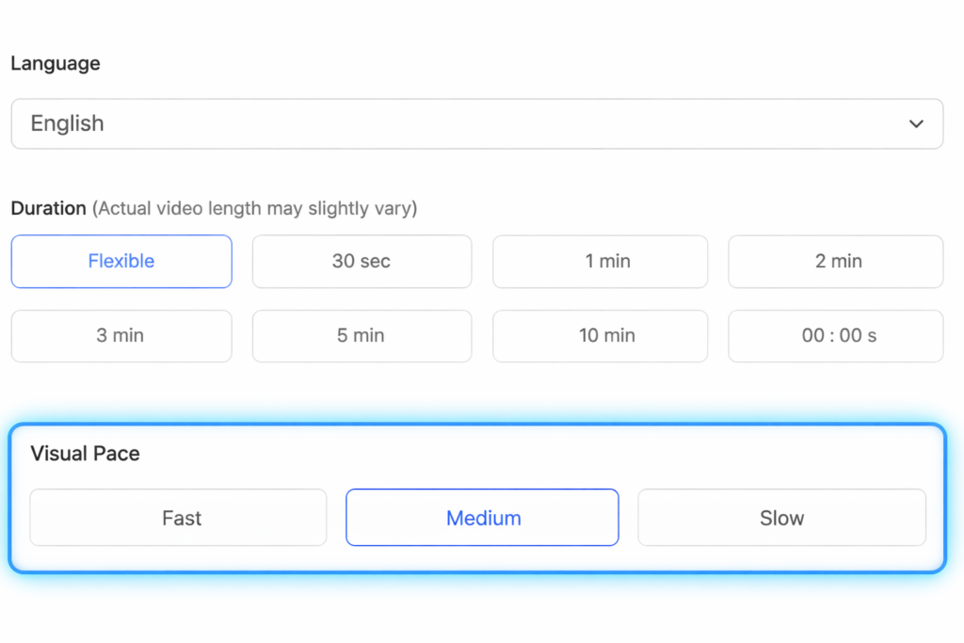
Task: Set duration to 10 min
Action: click(x=600, y=335)
